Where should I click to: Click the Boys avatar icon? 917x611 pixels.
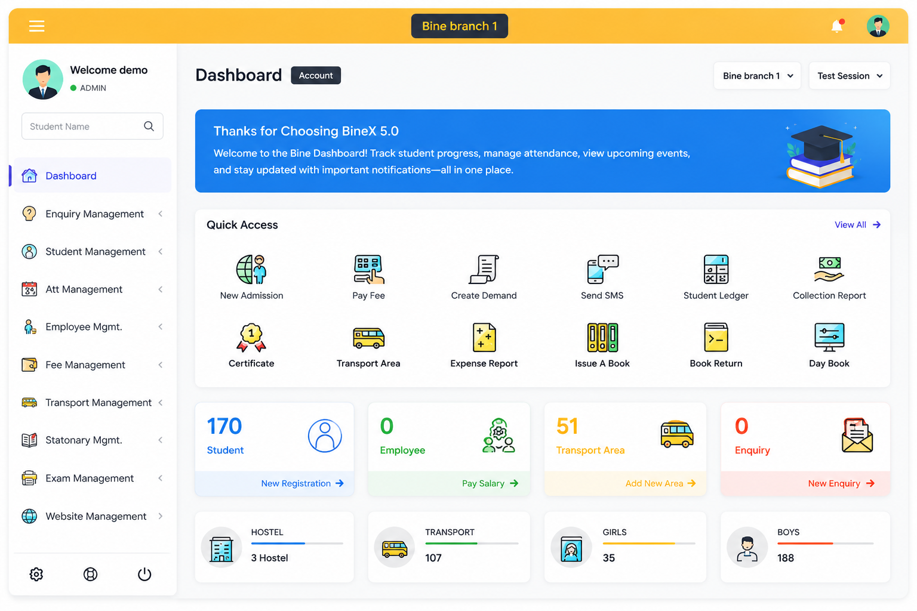(x=747, y=547)
